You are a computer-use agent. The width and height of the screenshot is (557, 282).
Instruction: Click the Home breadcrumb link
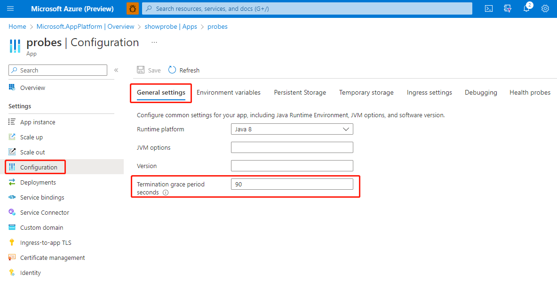point(17,27)
